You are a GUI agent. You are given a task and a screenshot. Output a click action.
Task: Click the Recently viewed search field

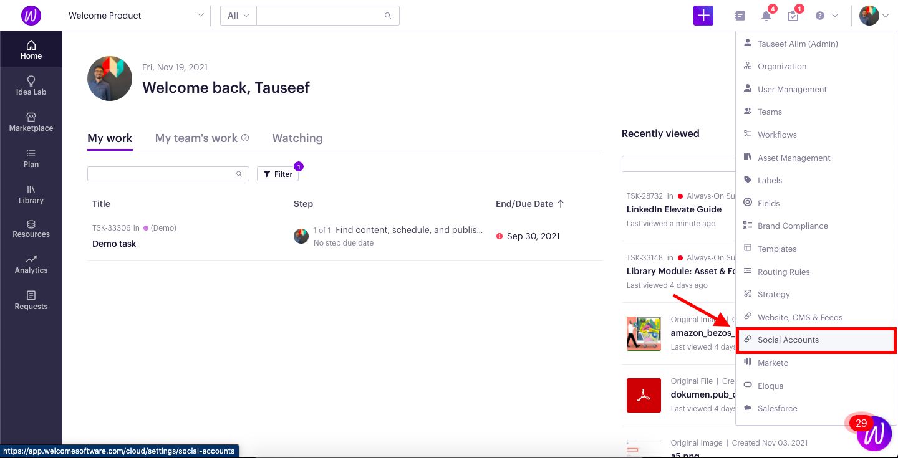tap(678, 164)
